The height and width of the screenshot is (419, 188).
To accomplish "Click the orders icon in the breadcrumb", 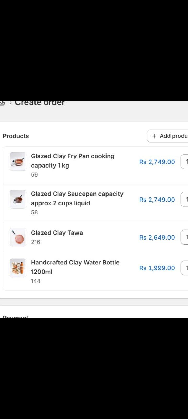I will point(2,103).
